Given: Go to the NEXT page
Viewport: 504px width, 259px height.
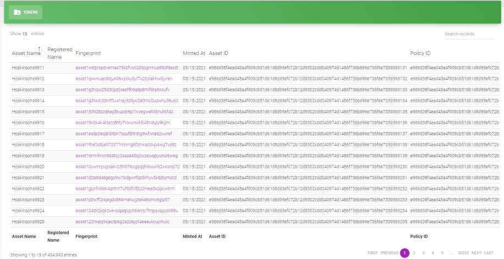Looking at the screenshot, I should pyautogui.click(x=477, y=253).
